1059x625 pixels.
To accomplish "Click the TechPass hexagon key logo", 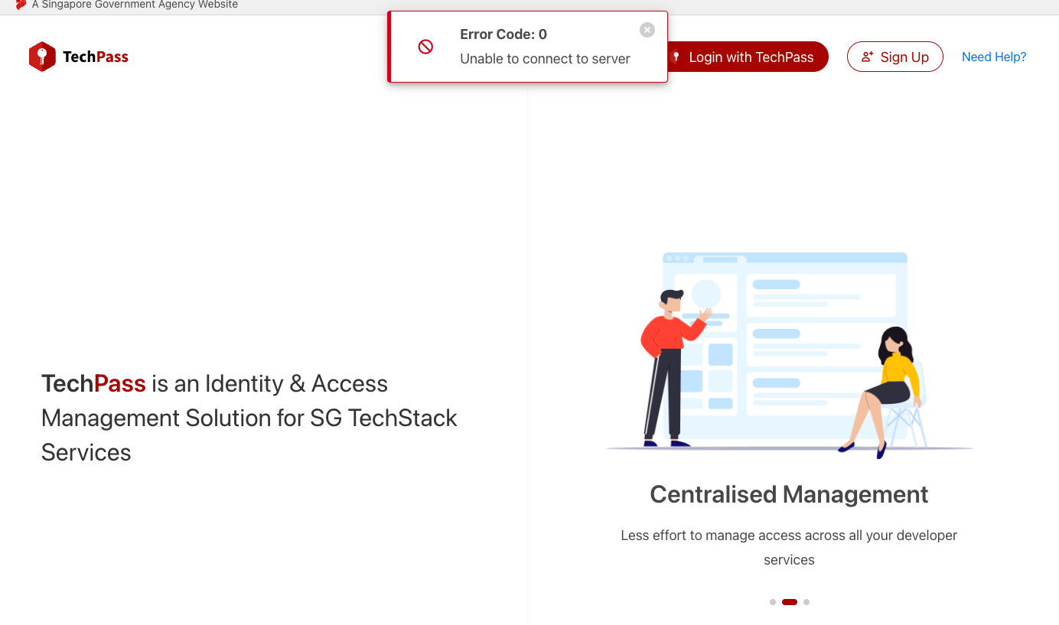I will pos(42,57).
